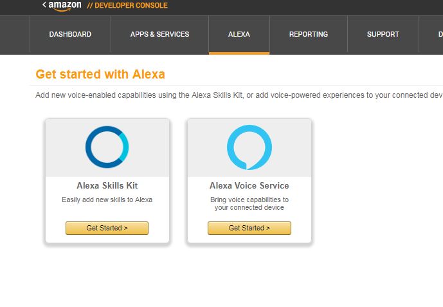Click the Alexa Voice Service speech bubble icon
443x307 pixels.
coord(249,147)
